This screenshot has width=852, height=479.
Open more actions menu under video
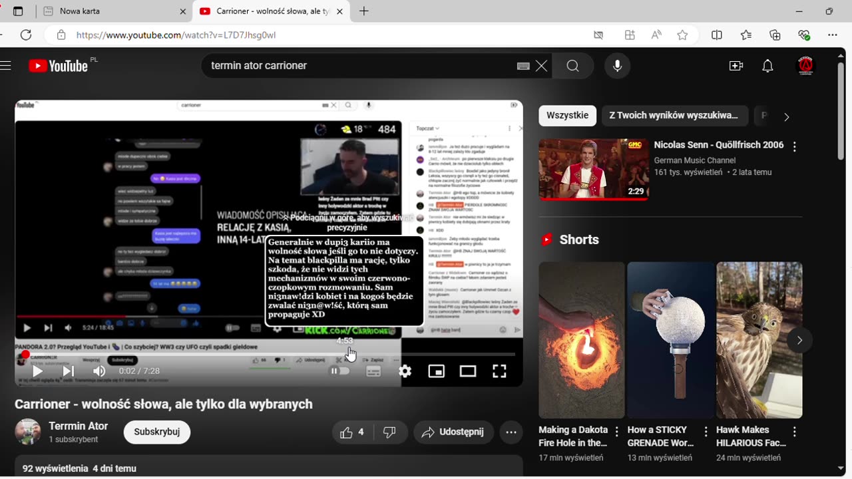pyautogui.click(x=511, y=432)
